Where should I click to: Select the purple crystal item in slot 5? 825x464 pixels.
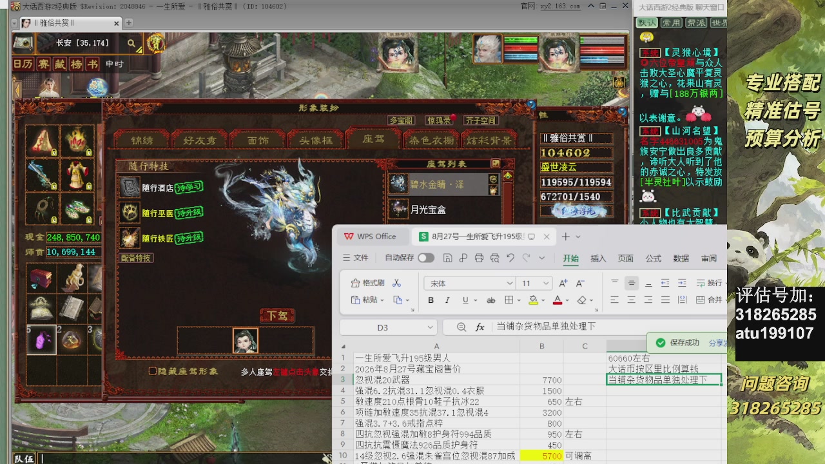point(43,340)
